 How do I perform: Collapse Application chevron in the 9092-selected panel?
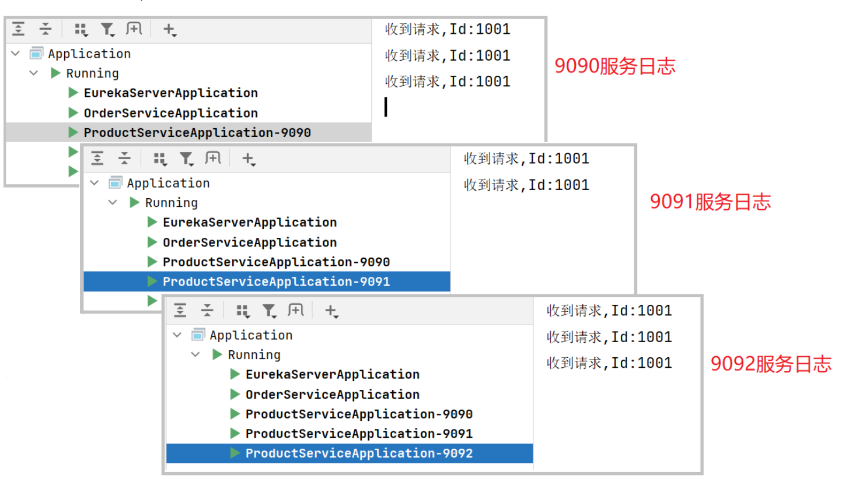177,335
